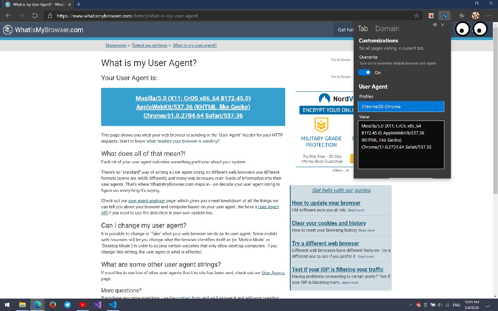Open the Twitter app in taskbar
Screen dimensions: 498x311
pyautogui.click(x=68, y=305)
